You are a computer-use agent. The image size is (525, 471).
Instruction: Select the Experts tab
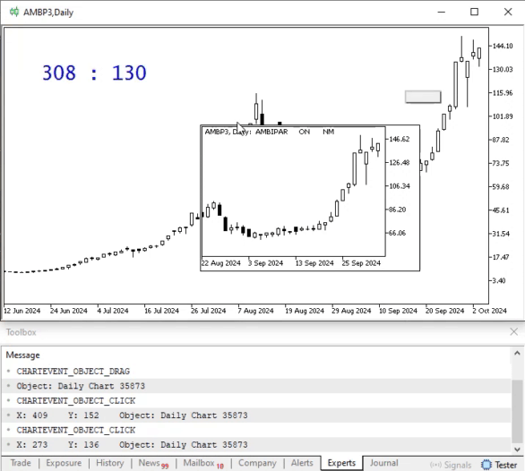click(x=341, y=463)
